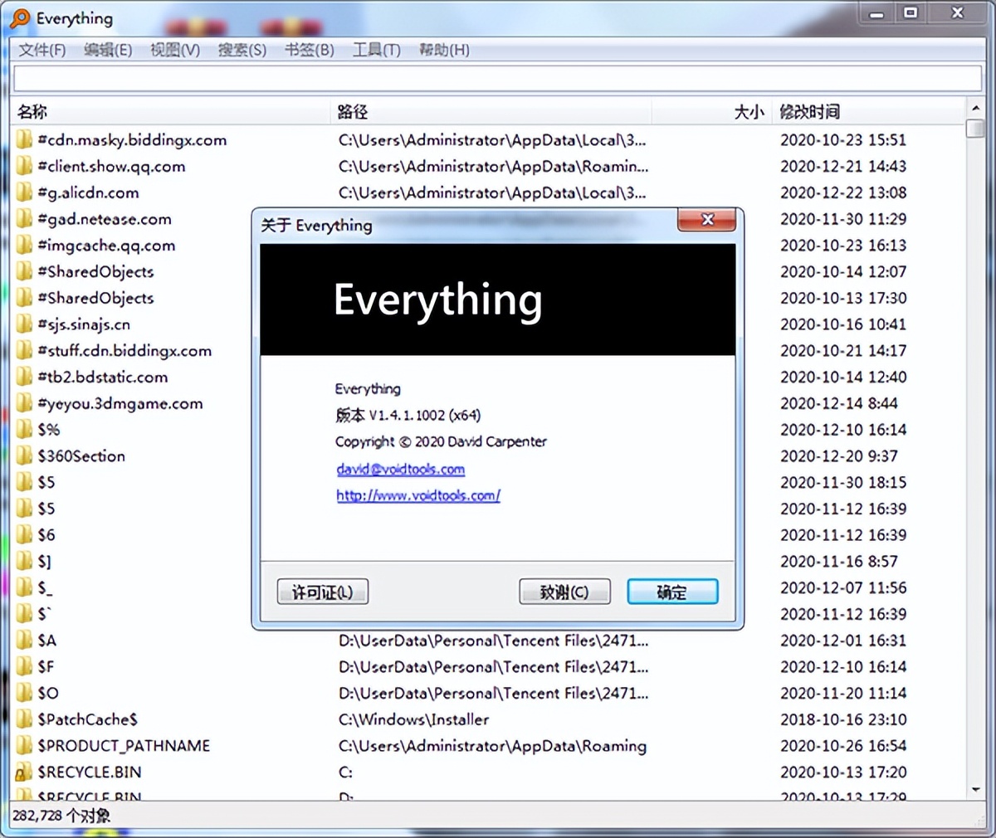Viewport: 996px width, 838px height.
Task: Click the date 2020-11-16 8:57
Action: coord(839,562)
